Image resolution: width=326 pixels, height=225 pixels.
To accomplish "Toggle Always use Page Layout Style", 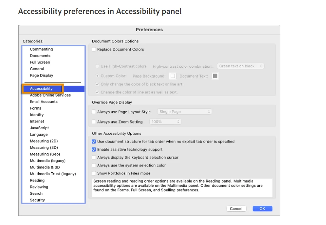I will 94,112.
